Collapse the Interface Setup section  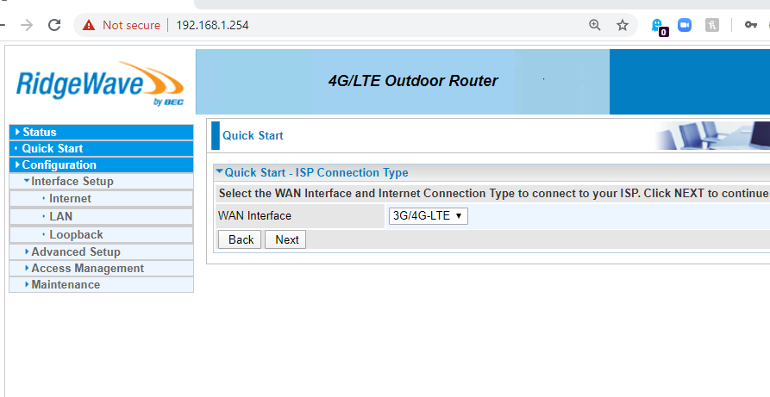(101, 181)
